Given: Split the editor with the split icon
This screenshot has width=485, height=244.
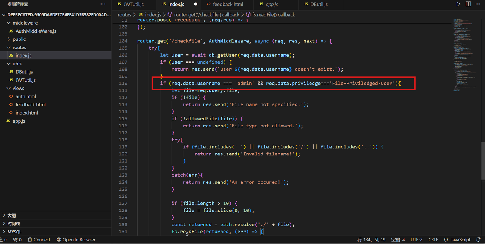Looking at the screenshot, I should click(468, 4).
